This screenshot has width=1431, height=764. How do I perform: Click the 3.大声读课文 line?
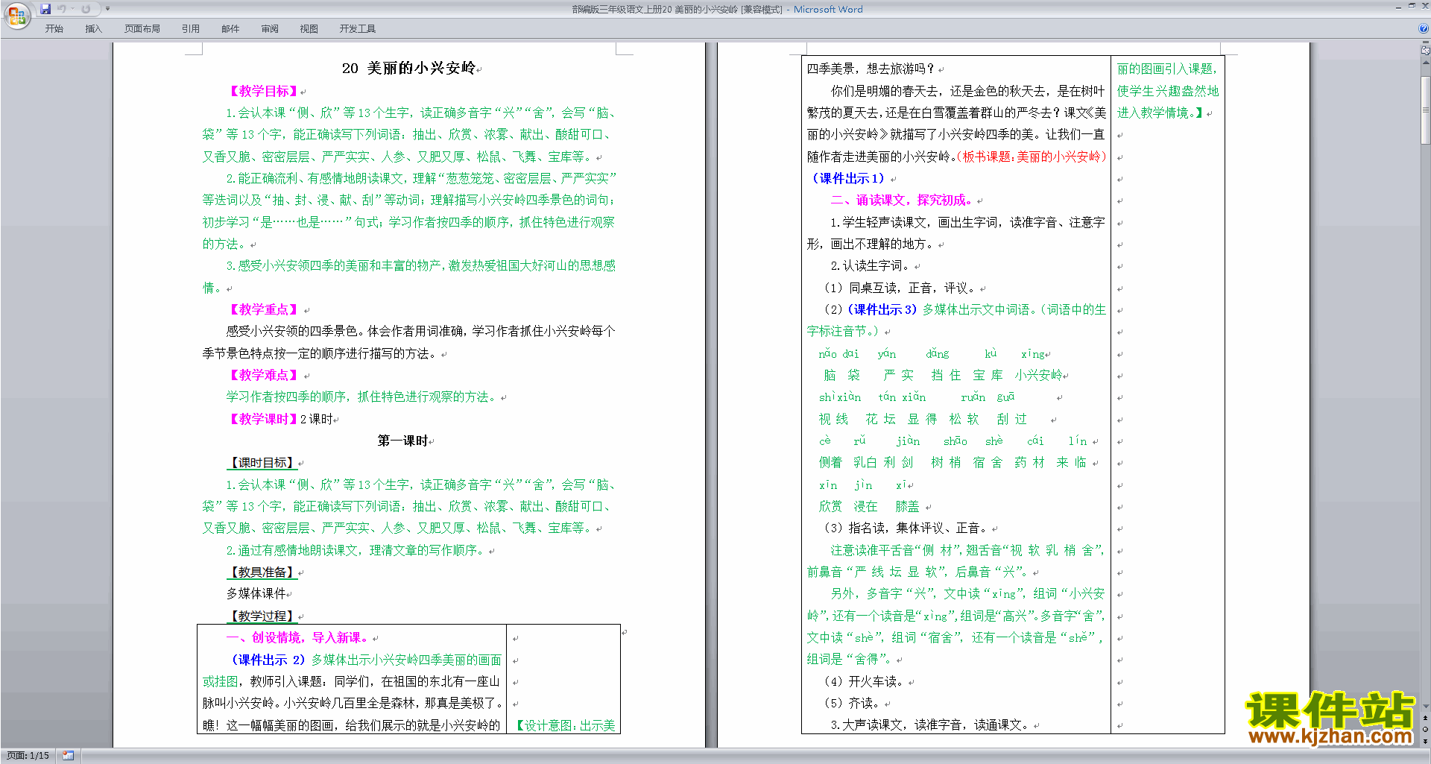pyautogui.click(x=929, y=725)
